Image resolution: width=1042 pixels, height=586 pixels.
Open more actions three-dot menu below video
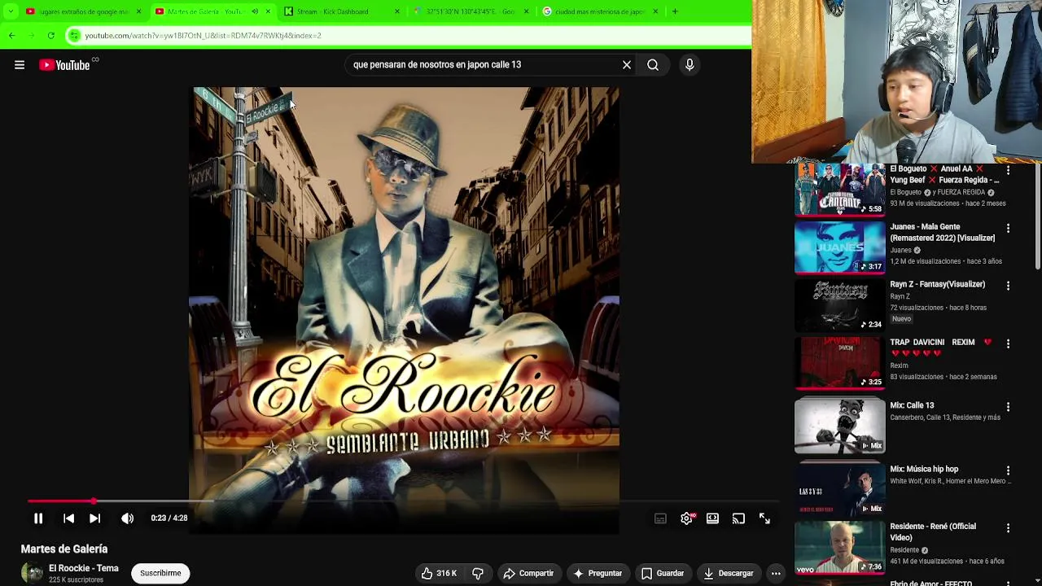point(776,573)
